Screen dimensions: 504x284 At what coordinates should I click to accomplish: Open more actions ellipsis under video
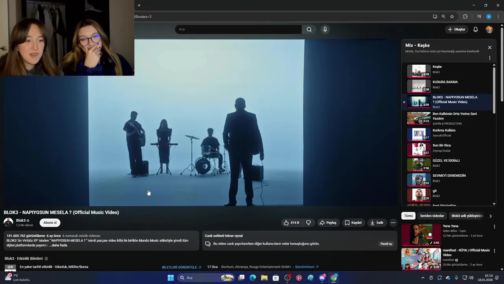click(393, 223)
